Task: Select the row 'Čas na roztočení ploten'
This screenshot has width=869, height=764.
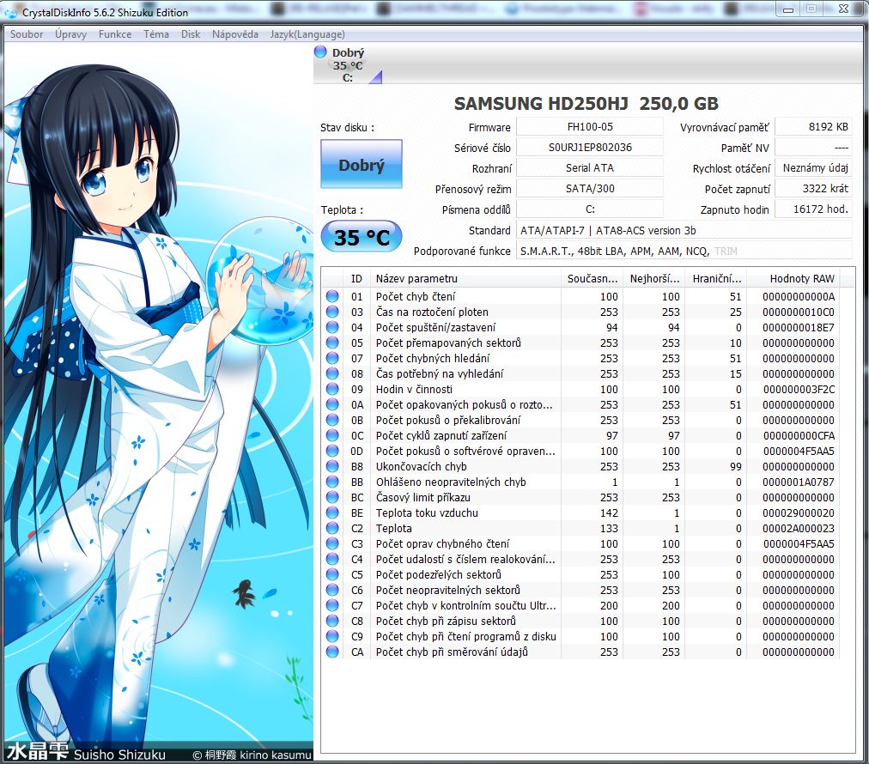Action: click(x=580, y=312)
